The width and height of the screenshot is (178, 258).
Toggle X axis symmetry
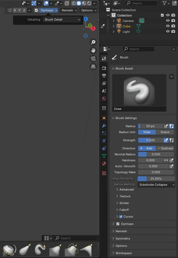click(x=15, y=10)
